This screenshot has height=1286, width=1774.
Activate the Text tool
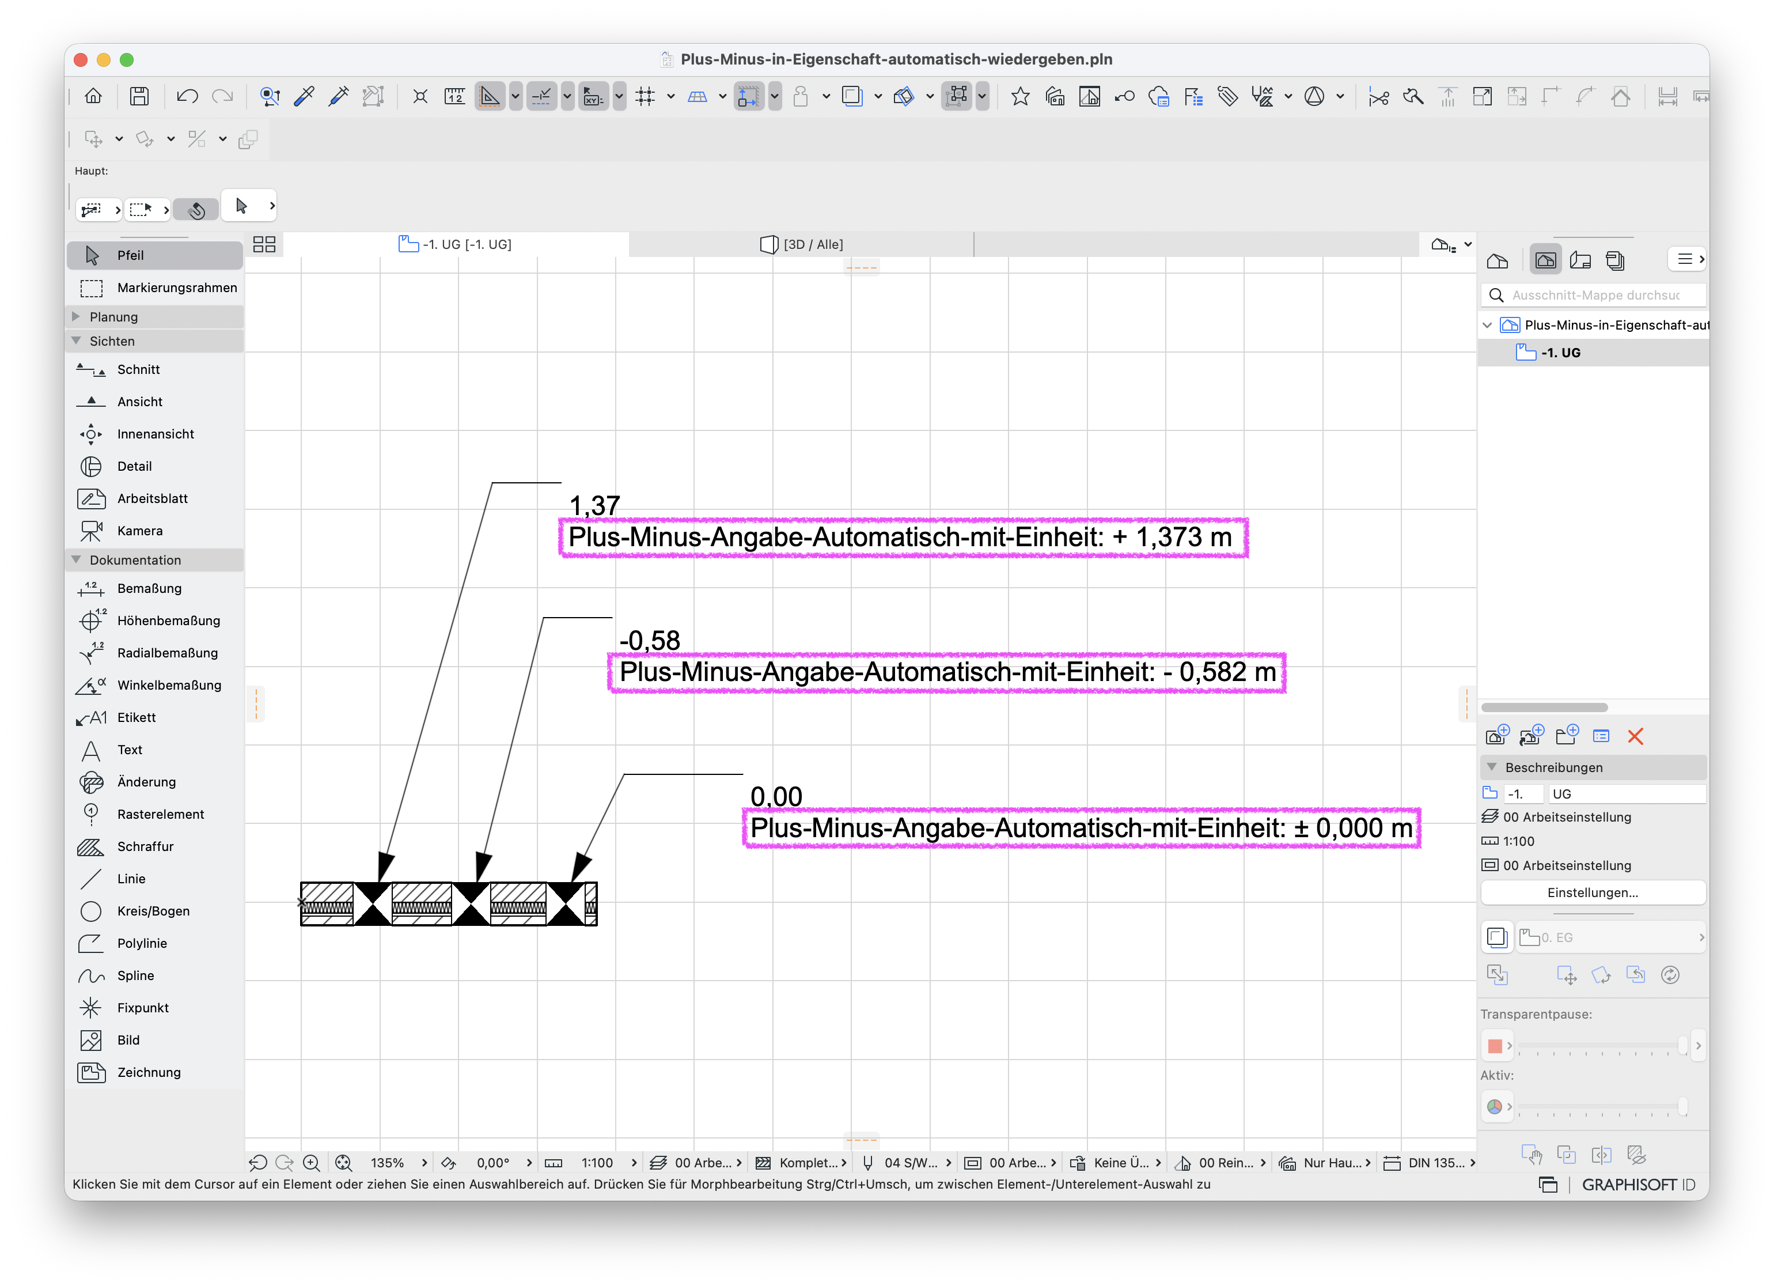155,750
